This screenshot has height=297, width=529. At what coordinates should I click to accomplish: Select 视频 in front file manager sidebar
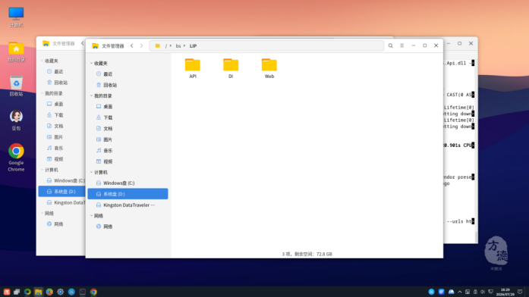(128, 161)
